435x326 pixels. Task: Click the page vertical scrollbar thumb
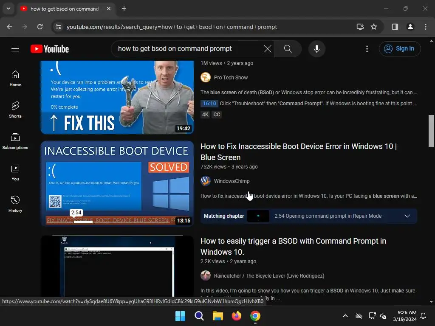pyautogui.click(x=431, y=131)
